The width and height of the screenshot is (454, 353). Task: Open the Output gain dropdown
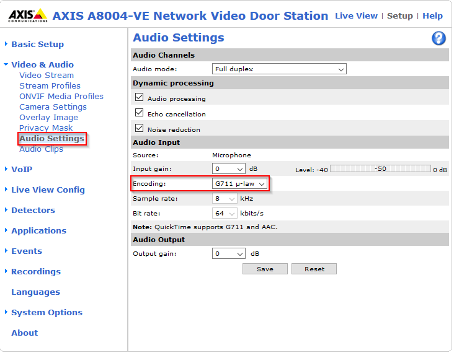(x=229, y=253)
